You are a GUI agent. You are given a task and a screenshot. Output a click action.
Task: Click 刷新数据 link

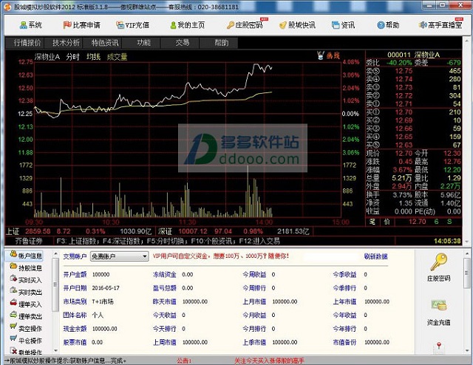click(375, 256)
